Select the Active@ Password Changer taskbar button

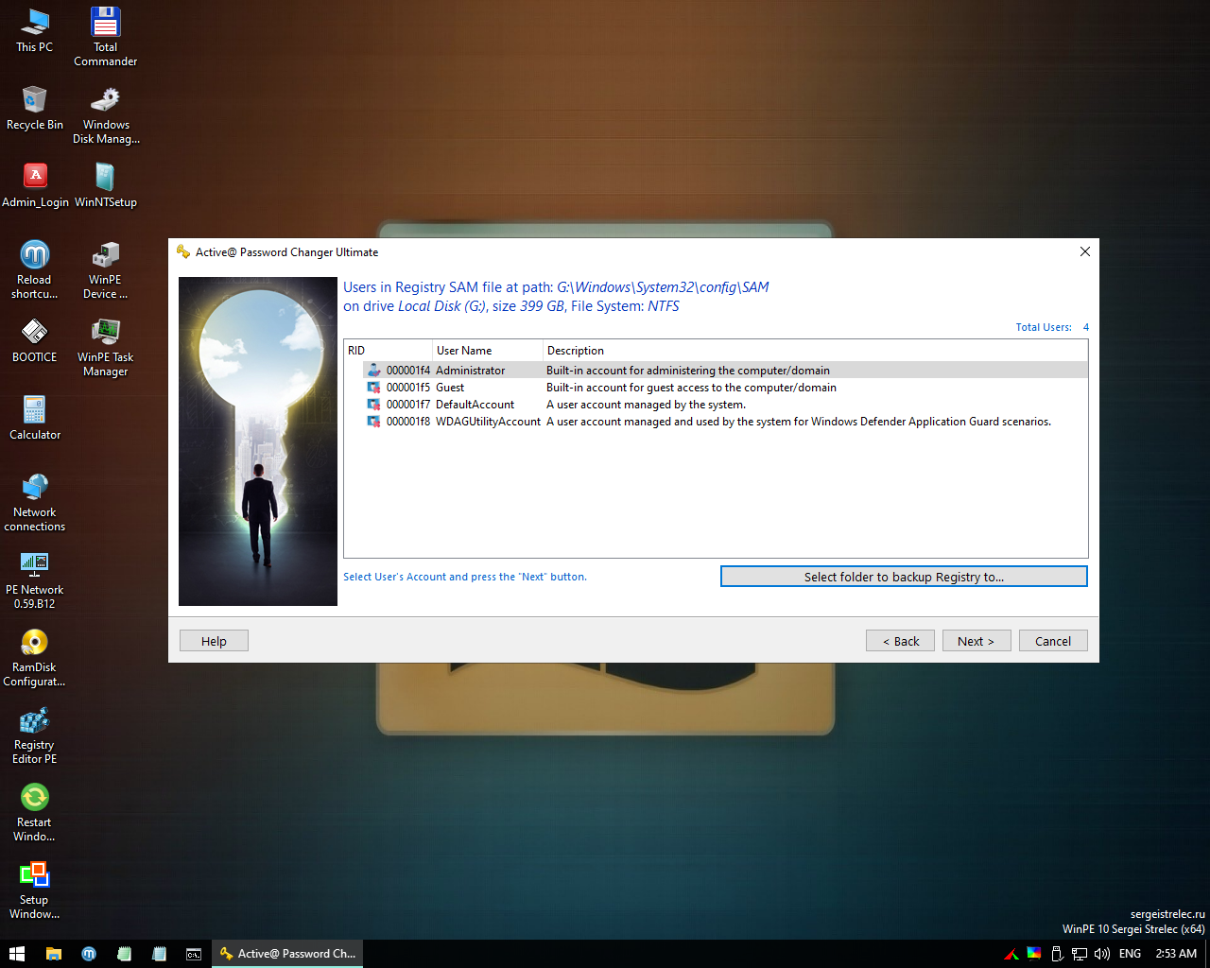[x=287, y=954]
